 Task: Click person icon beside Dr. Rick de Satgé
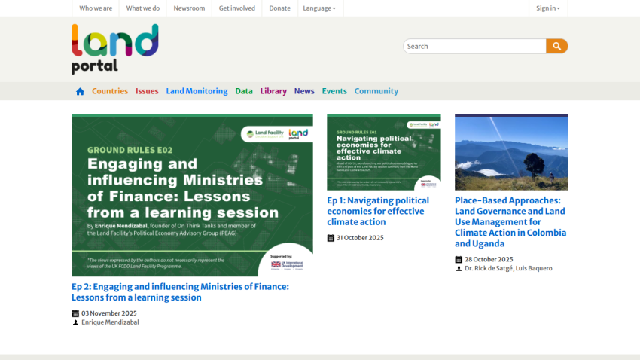459,269
